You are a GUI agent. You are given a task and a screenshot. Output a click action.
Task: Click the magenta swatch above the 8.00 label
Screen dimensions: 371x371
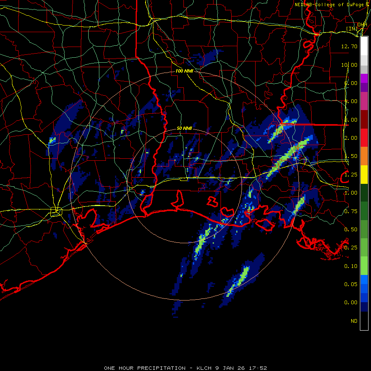click(364, 78)
